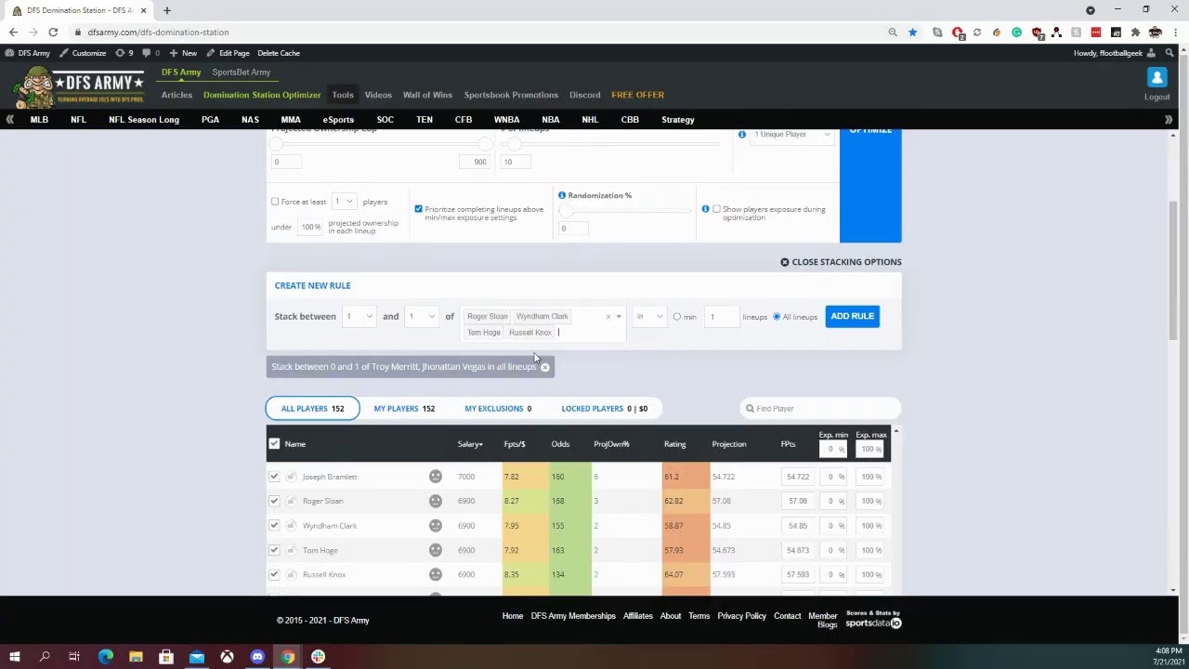Open Windows Start menu
The width and height of the screenshot is (1189, 669).
point(15,657)
